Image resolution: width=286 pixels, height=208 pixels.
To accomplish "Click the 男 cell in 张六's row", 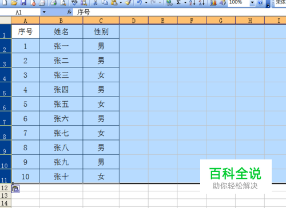I will click(x=101, y=118).
